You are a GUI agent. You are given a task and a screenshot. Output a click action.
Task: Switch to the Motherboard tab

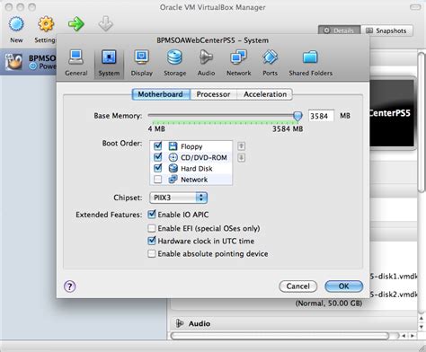(x=161, y=94)
